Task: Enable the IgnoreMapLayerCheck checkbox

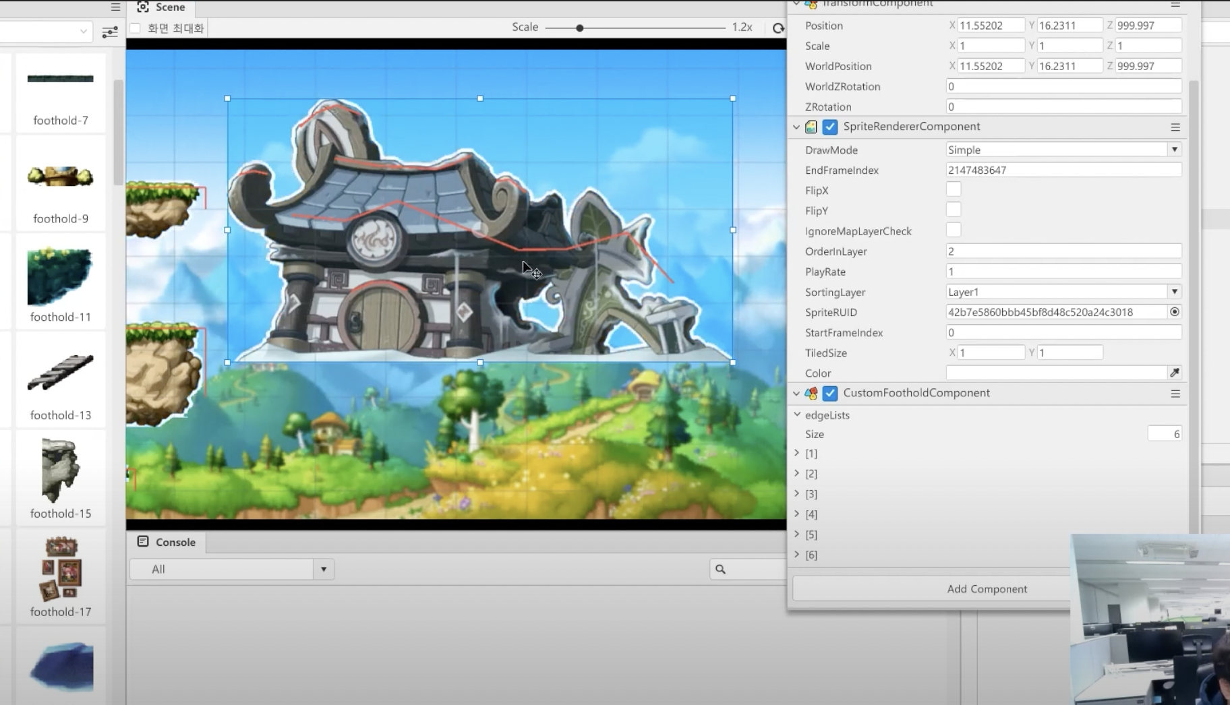Action: pyautogui.click(x=954, y=231)
